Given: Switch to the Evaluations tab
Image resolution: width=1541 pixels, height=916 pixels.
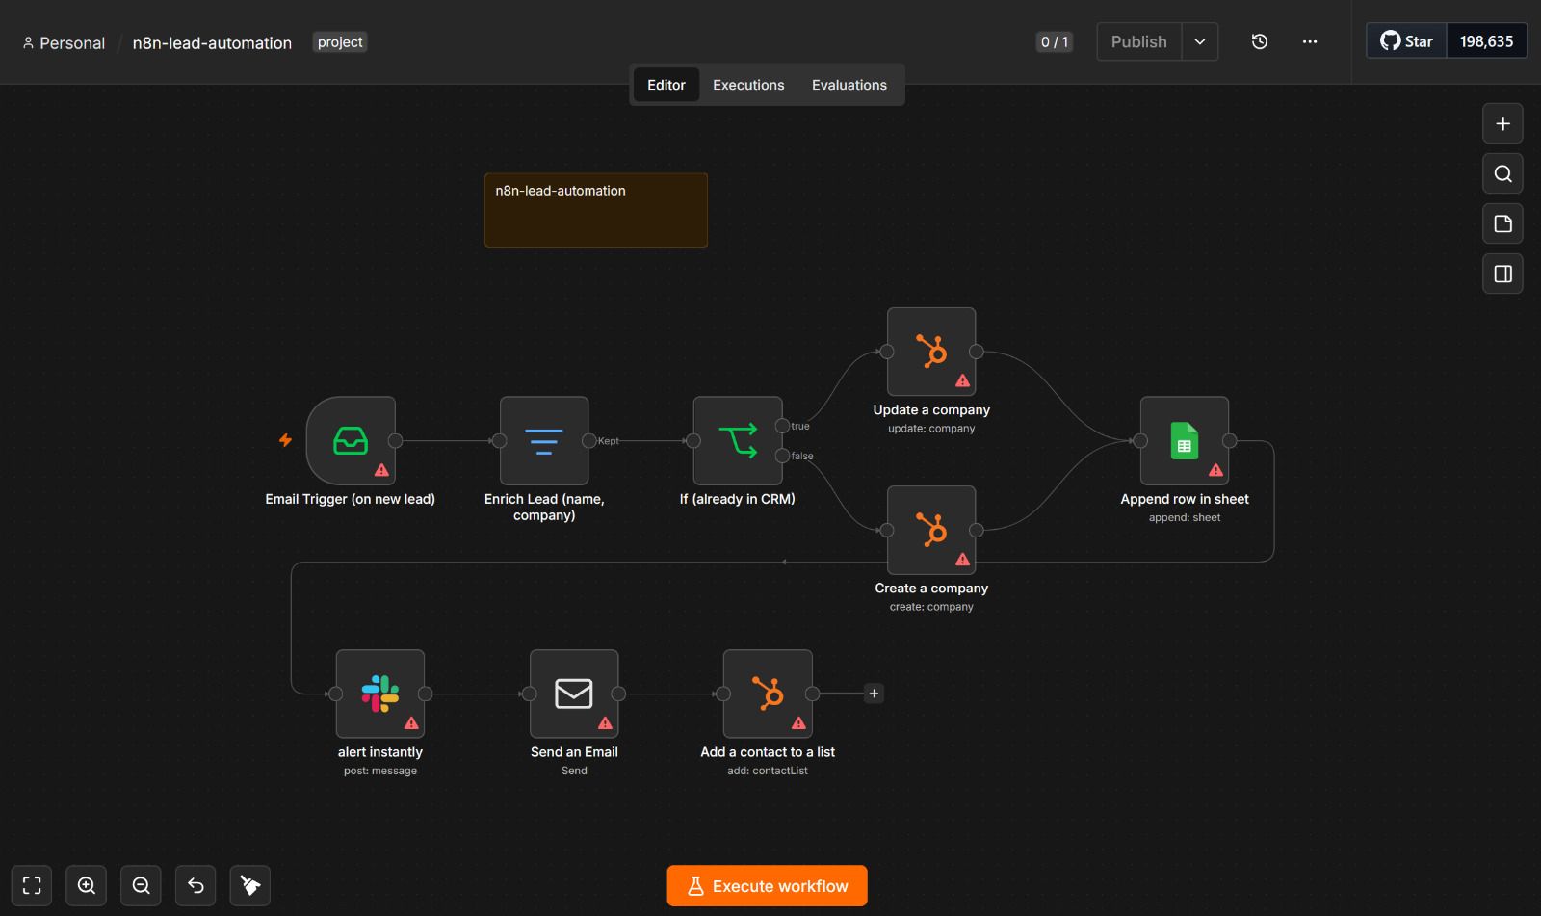Looking at the screenshot, I should click(x=849, y=85).
